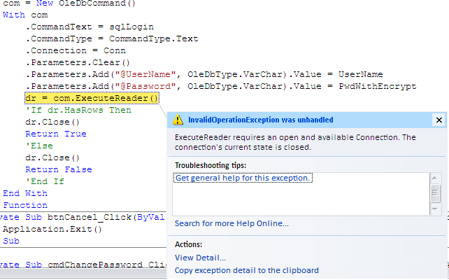Click the commented "'End If" line
Screen dimensions: 449x280
[45, 181]
